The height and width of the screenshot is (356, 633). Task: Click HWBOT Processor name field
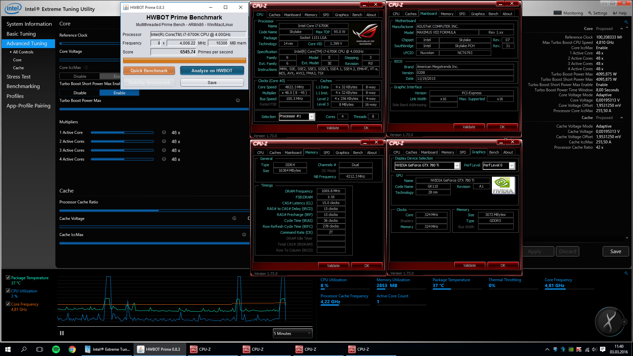(x=198, y=34)
